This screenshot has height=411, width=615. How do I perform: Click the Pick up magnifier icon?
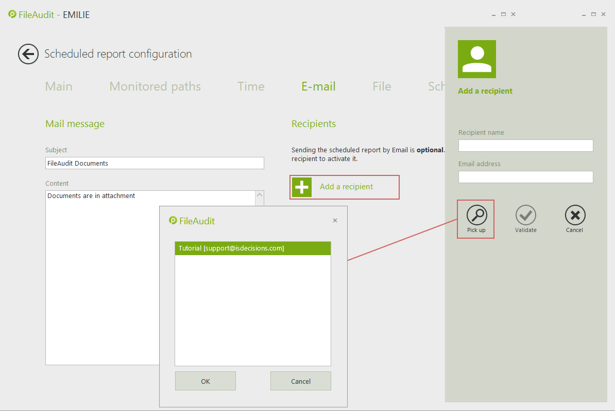click(476, 215)
